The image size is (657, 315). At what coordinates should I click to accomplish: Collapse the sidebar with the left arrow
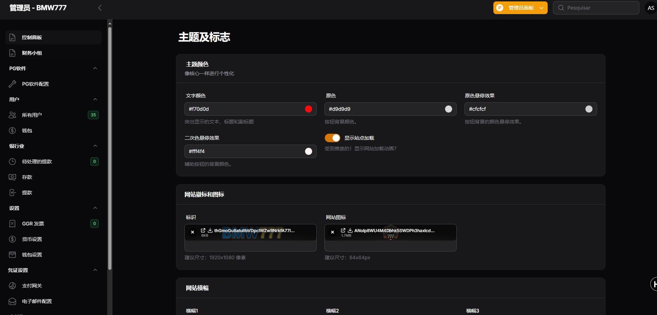point(100,8)
